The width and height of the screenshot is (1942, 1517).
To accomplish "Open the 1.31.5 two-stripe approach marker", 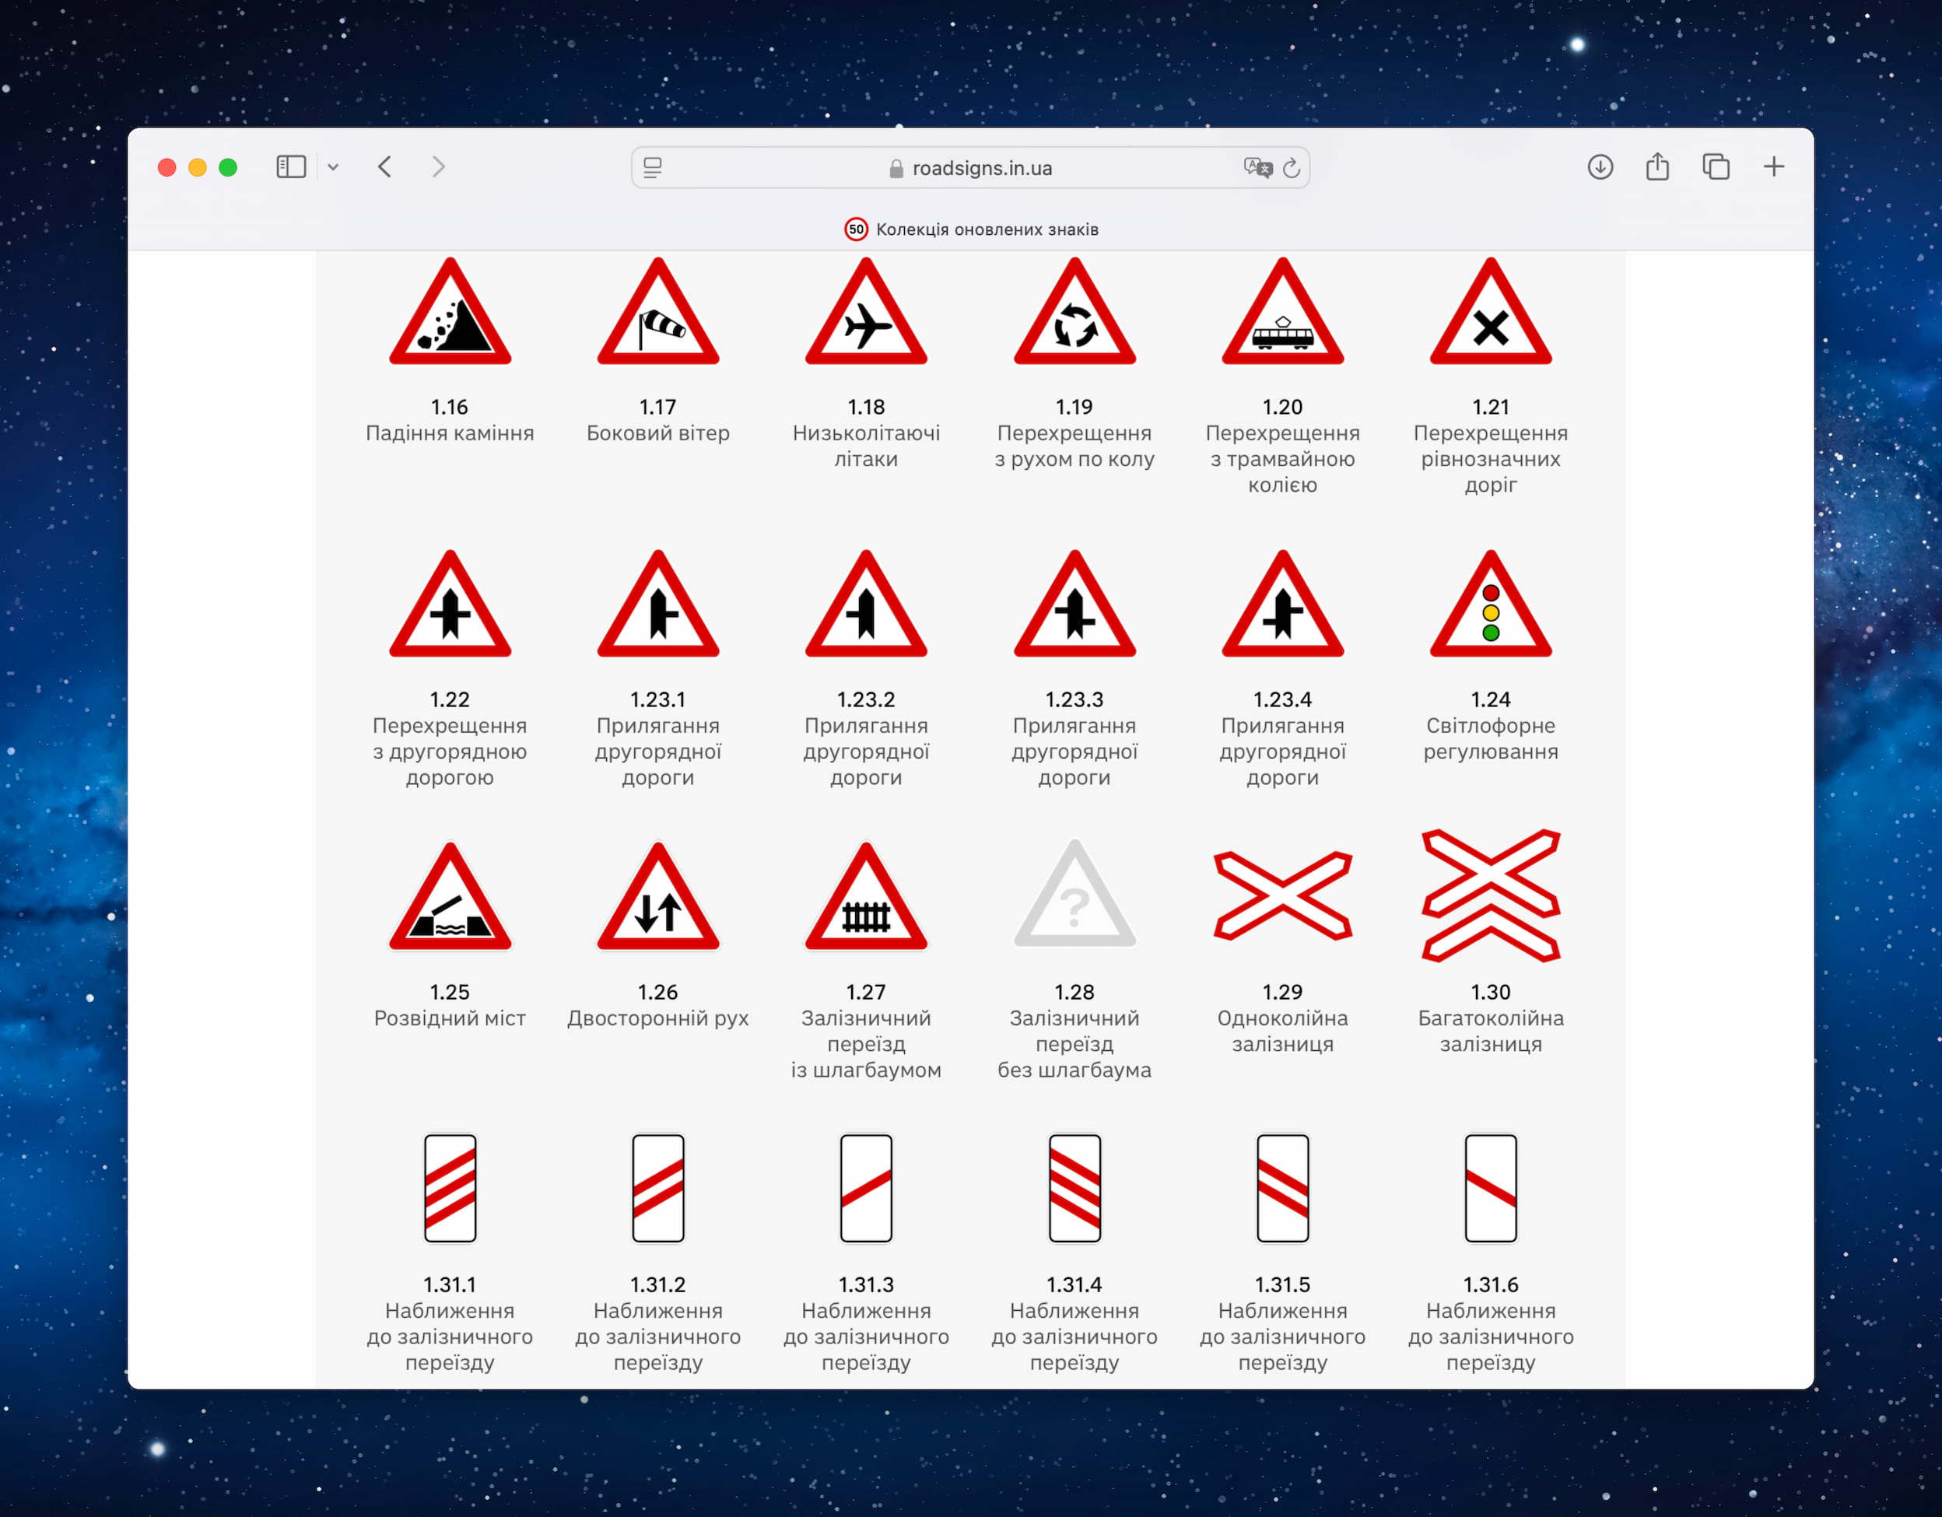I will click(1282, 1188).
